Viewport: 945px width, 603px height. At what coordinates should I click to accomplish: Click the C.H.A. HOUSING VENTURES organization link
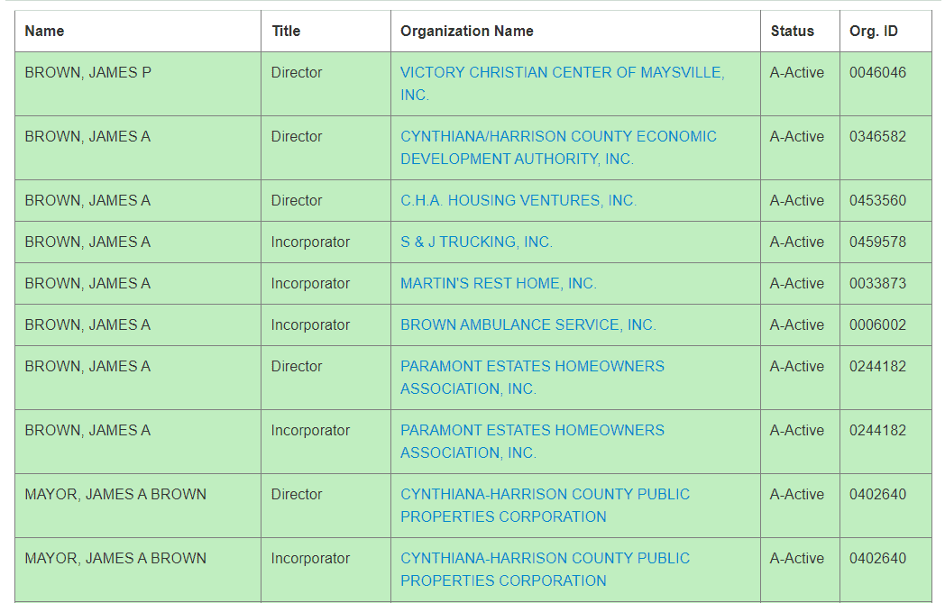click(x=518, y=200)
